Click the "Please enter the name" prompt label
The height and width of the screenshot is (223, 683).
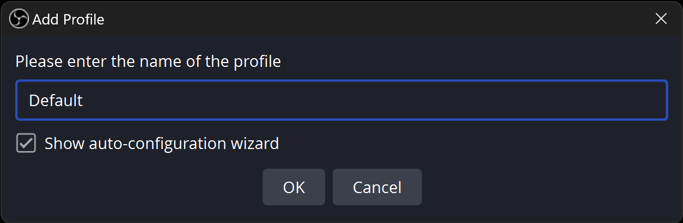pyautogui.click(x=148, y=61)
